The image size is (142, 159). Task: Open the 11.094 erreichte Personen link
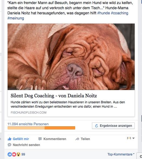coord(28,124)
